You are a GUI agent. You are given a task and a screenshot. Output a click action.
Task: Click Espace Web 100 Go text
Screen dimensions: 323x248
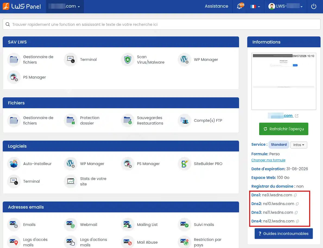tap(270, 178)
